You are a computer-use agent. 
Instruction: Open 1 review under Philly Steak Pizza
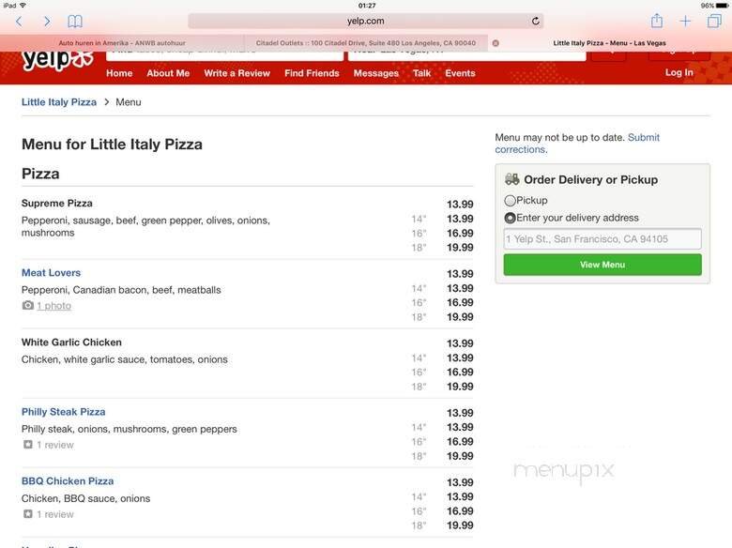[x=55, y=445]
